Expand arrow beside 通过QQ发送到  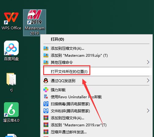pos(148,81)
